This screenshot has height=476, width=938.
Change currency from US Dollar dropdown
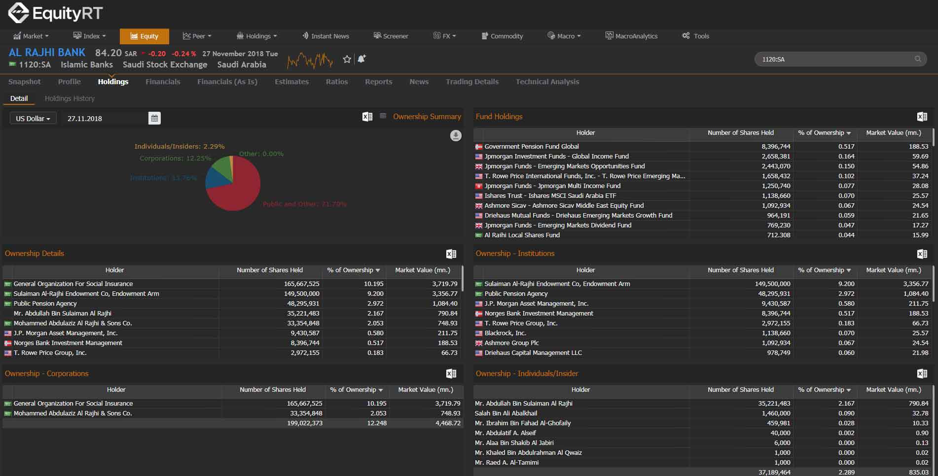[x=33, y=118]
